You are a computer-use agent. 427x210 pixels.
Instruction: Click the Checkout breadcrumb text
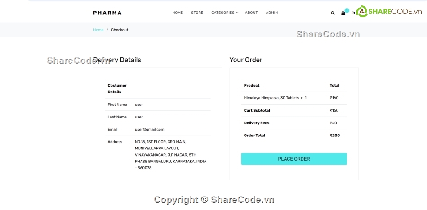pyautogui.click(x=120, y=30)
